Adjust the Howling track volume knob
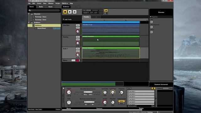 (x=78, y=43)
